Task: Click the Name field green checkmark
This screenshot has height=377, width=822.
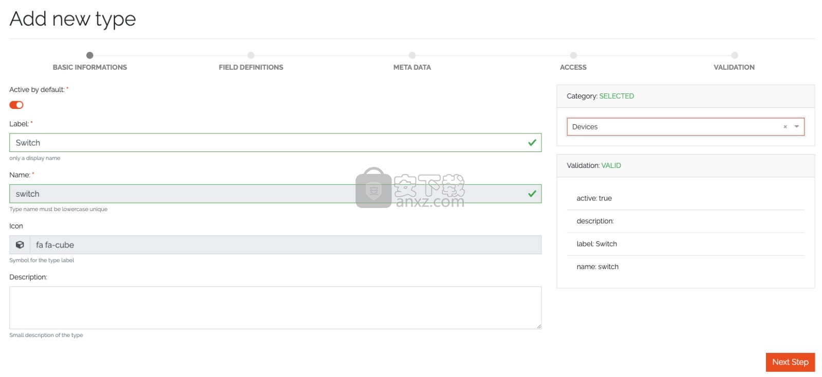Action: click(532, 194)
